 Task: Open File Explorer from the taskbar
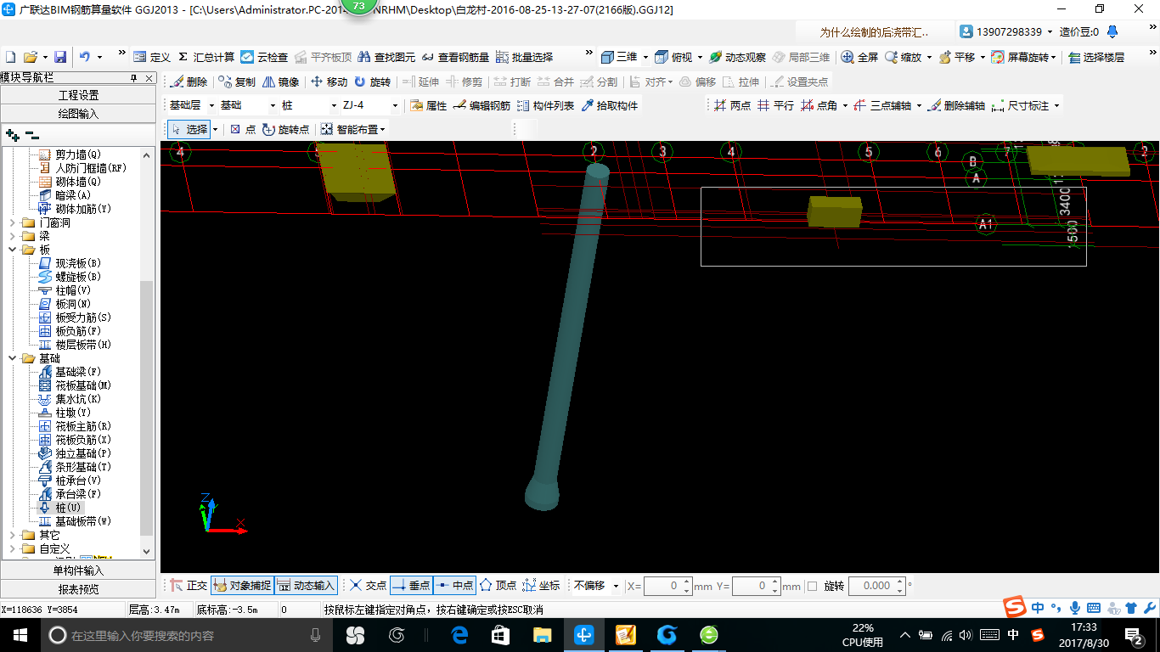click(542, 635)
